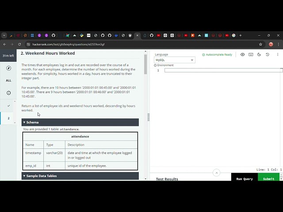The height and width of the screenshot is (212, 283).
Task: Switch to the home icon tab
Action: pos(145,35)
